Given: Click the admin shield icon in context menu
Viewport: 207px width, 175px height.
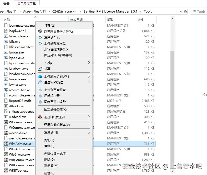Looking at the screenshot, I should click(40, 31).
